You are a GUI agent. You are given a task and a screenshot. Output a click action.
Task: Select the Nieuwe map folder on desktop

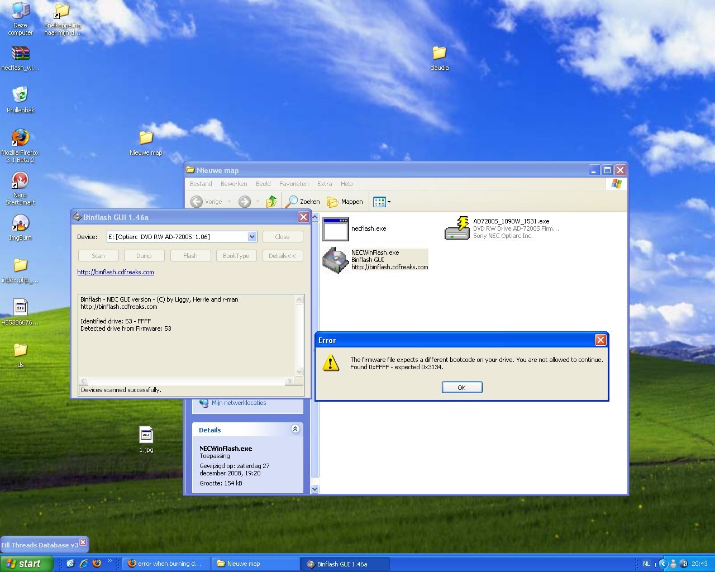tap(146, 143)
